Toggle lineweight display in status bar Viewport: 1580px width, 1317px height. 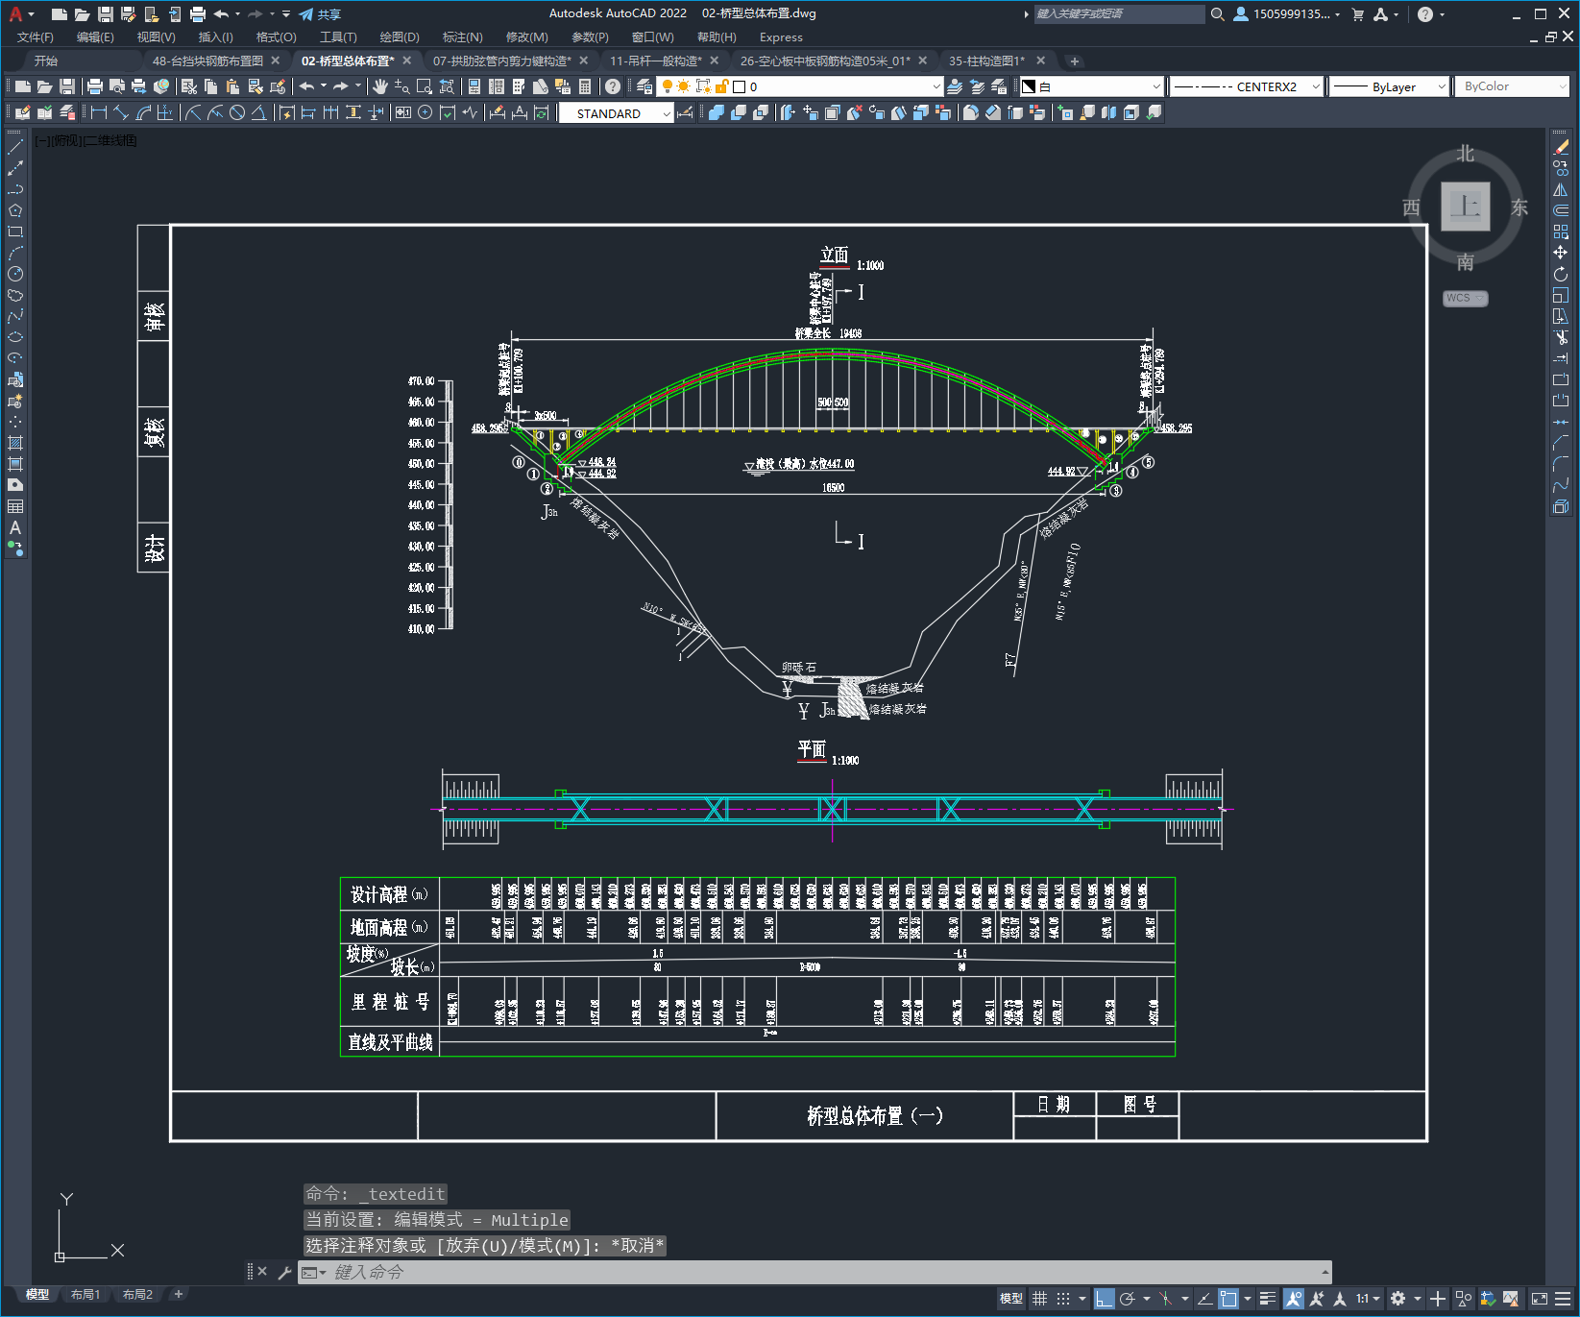(1268, 1299)
